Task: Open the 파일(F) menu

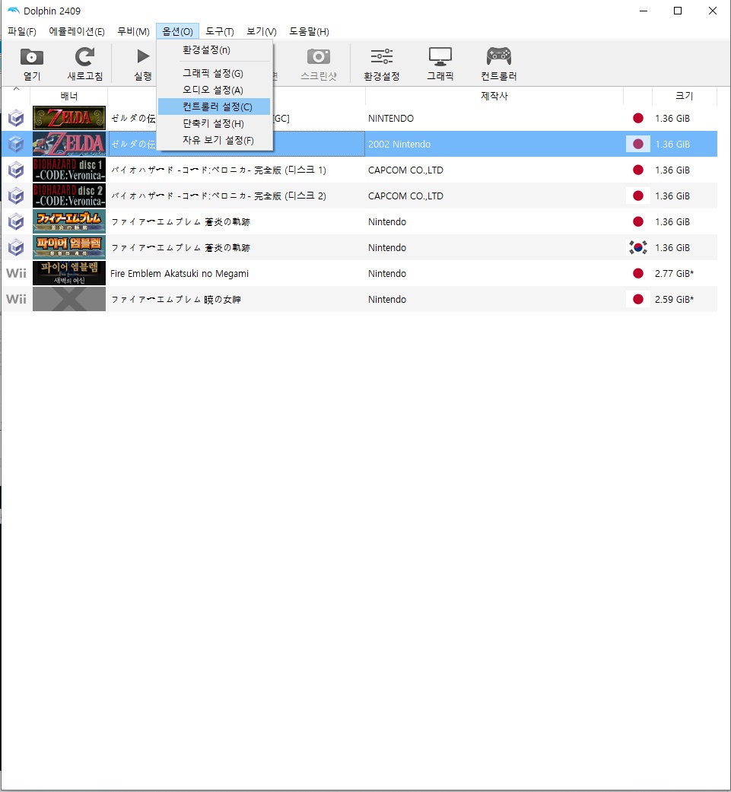Action: [x=22, y=31]
